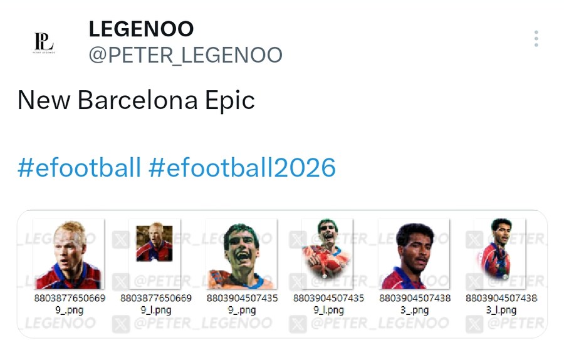Click the 88038776506699_l.png file name label
564x340 pixels.
coord(155,304)
